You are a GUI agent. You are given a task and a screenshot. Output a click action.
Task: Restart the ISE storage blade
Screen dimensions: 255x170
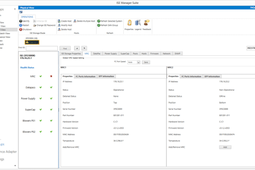pyautogui.click(x=24, y=25)
